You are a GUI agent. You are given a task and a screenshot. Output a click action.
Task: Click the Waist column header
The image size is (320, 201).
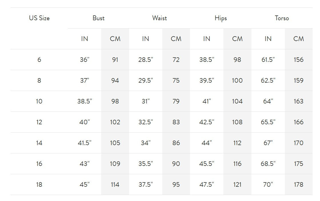point(159,18)
